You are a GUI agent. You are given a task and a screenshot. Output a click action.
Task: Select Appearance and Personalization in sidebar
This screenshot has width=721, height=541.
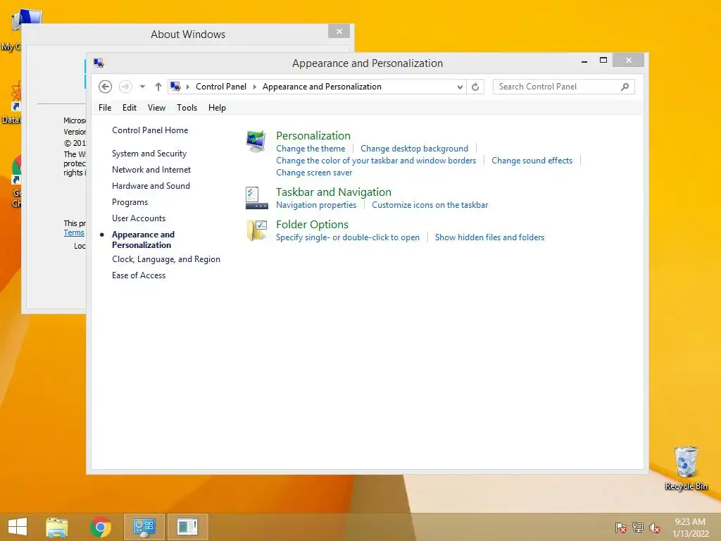point(143,240)
